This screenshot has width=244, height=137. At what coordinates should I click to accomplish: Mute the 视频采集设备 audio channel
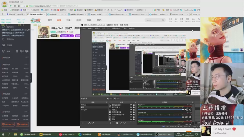187,117
